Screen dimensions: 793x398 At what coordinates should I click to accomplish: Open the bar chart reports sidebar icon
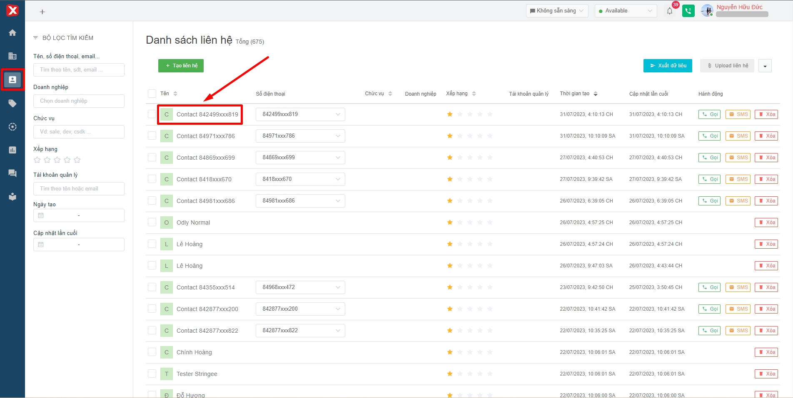click(x=12, y=150)
